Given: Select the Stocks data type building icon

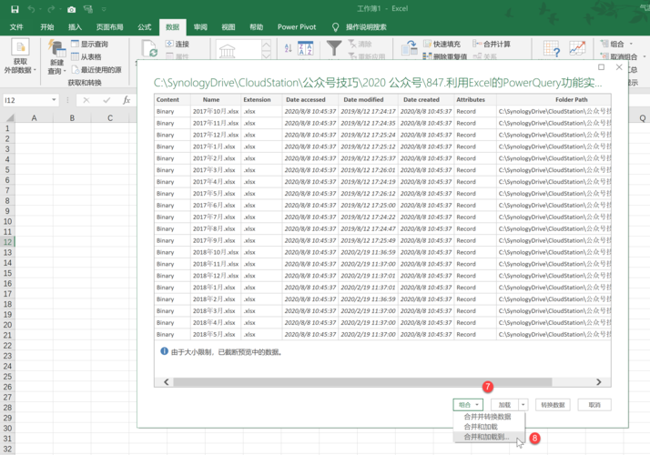Looking at the screenshot, I should point(227,51).
